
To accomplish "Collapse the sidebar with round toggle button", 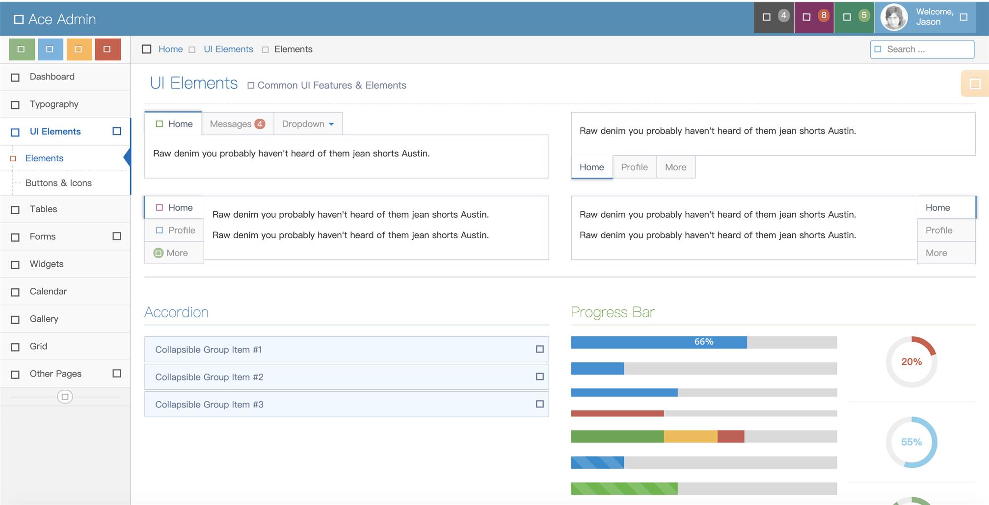I will pos(65,397).
